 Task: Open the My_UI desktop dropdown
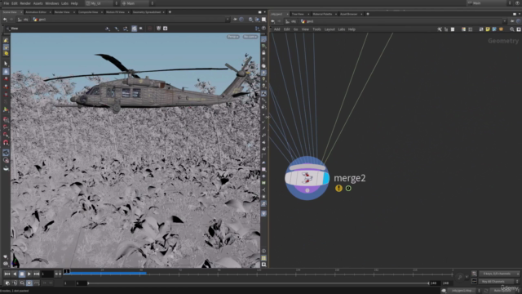click(x=101, y=3)
